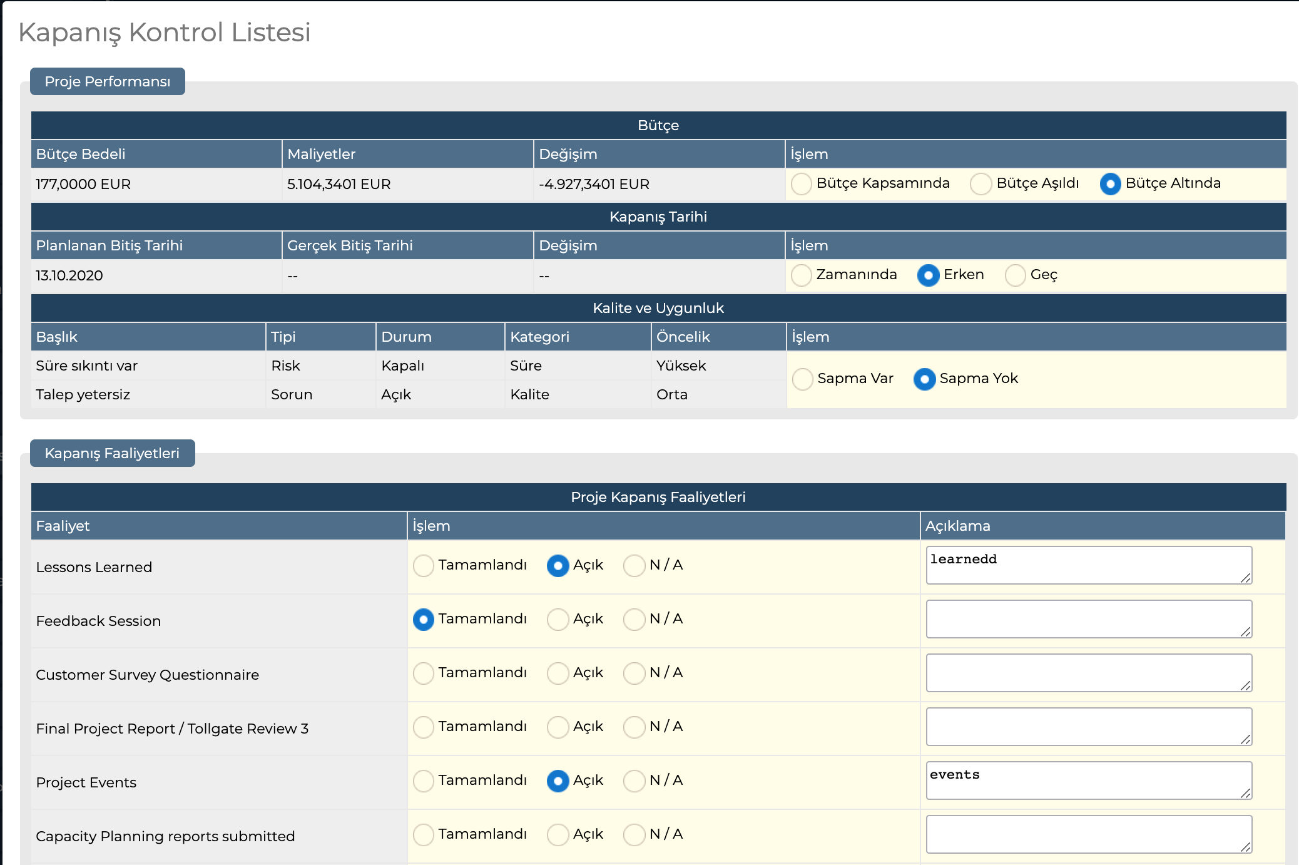This screenshot has width=1299, height=865.
Task: Mark closing date as Zamanında
Action: coord(802,275)
